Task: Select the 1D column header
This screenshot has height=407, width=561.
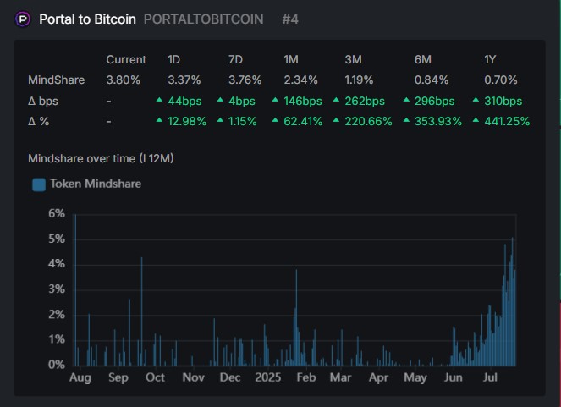Action: [173, 59]
